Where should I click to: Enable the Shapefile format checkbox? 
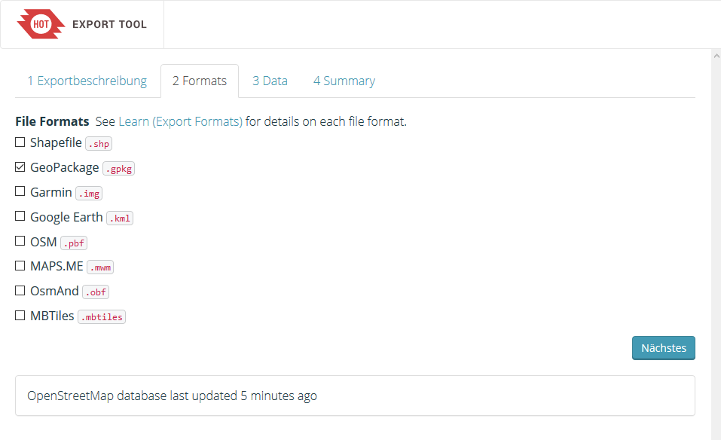[x=20, y=142]
